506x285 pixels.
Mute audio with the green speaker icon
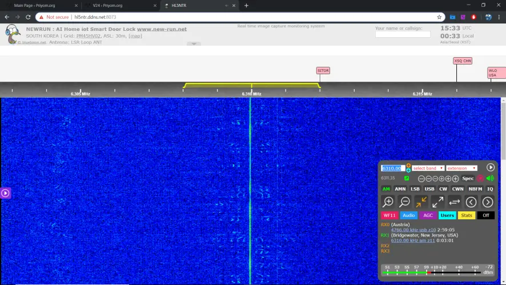[490, 178]
